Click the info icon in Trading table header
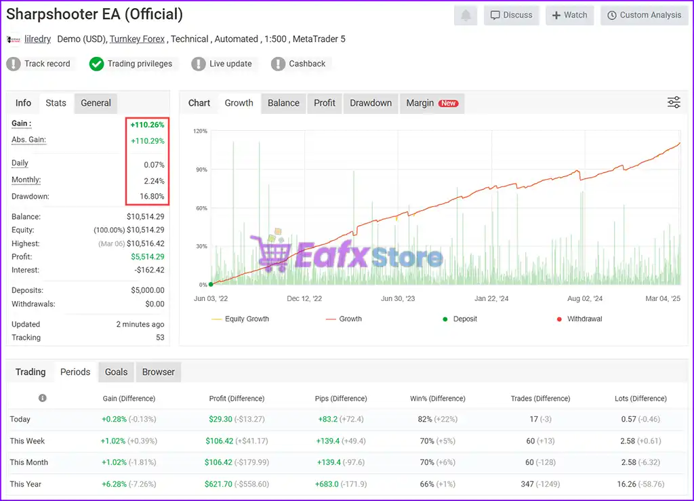Viewport: 694px width, 501px height. [43, 398]
